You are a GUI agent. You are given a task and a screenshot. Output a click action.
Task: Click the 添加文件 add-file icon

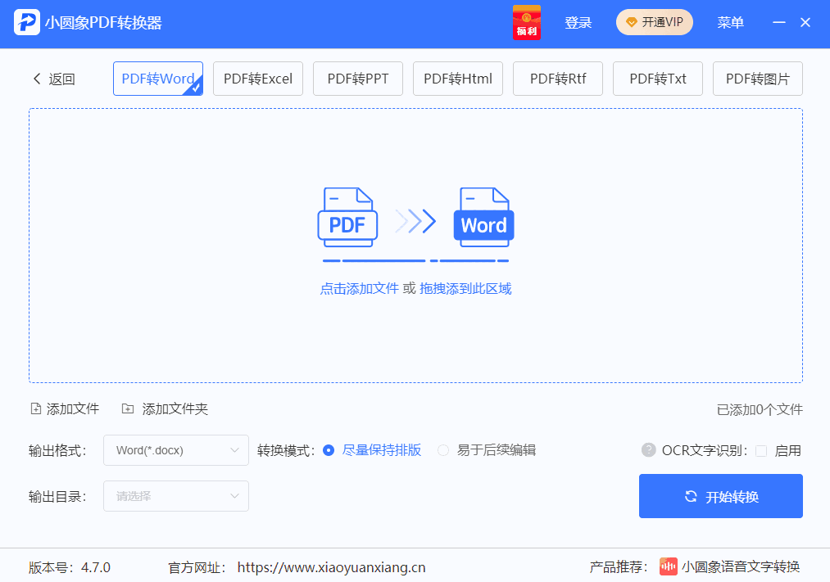(x=35, y=408)
